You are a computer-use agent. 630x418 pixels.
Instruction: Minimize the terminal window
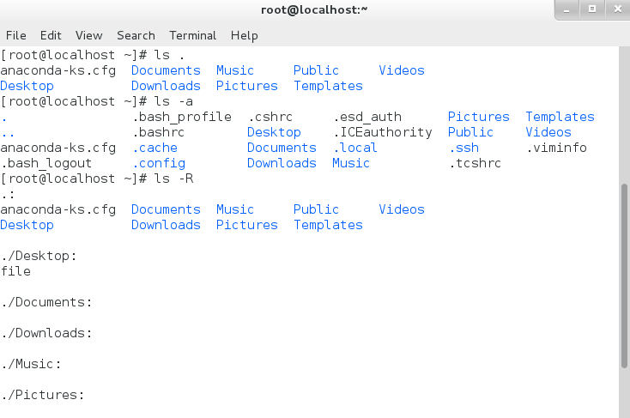(x=566, y=9)
